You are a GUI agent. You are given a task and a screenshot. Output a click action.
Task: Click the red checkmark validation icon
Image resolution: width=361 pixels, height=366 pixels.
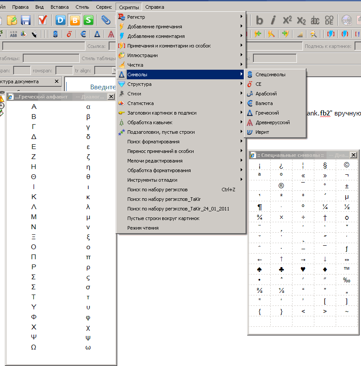pyautogui.click(x=42, y=21)
